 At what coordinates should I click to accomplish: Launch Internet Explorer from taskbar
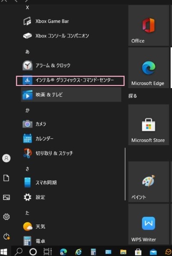(x=79, y=252)
